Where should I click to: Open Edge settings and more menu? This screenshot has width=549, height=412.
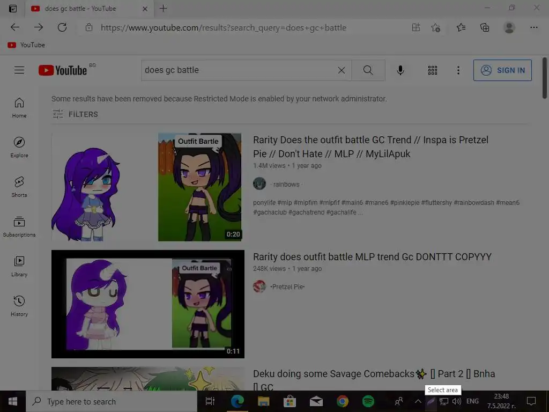point(533,27)
